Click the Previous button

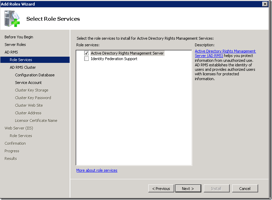pyautogui.click(x=161, y=188)
